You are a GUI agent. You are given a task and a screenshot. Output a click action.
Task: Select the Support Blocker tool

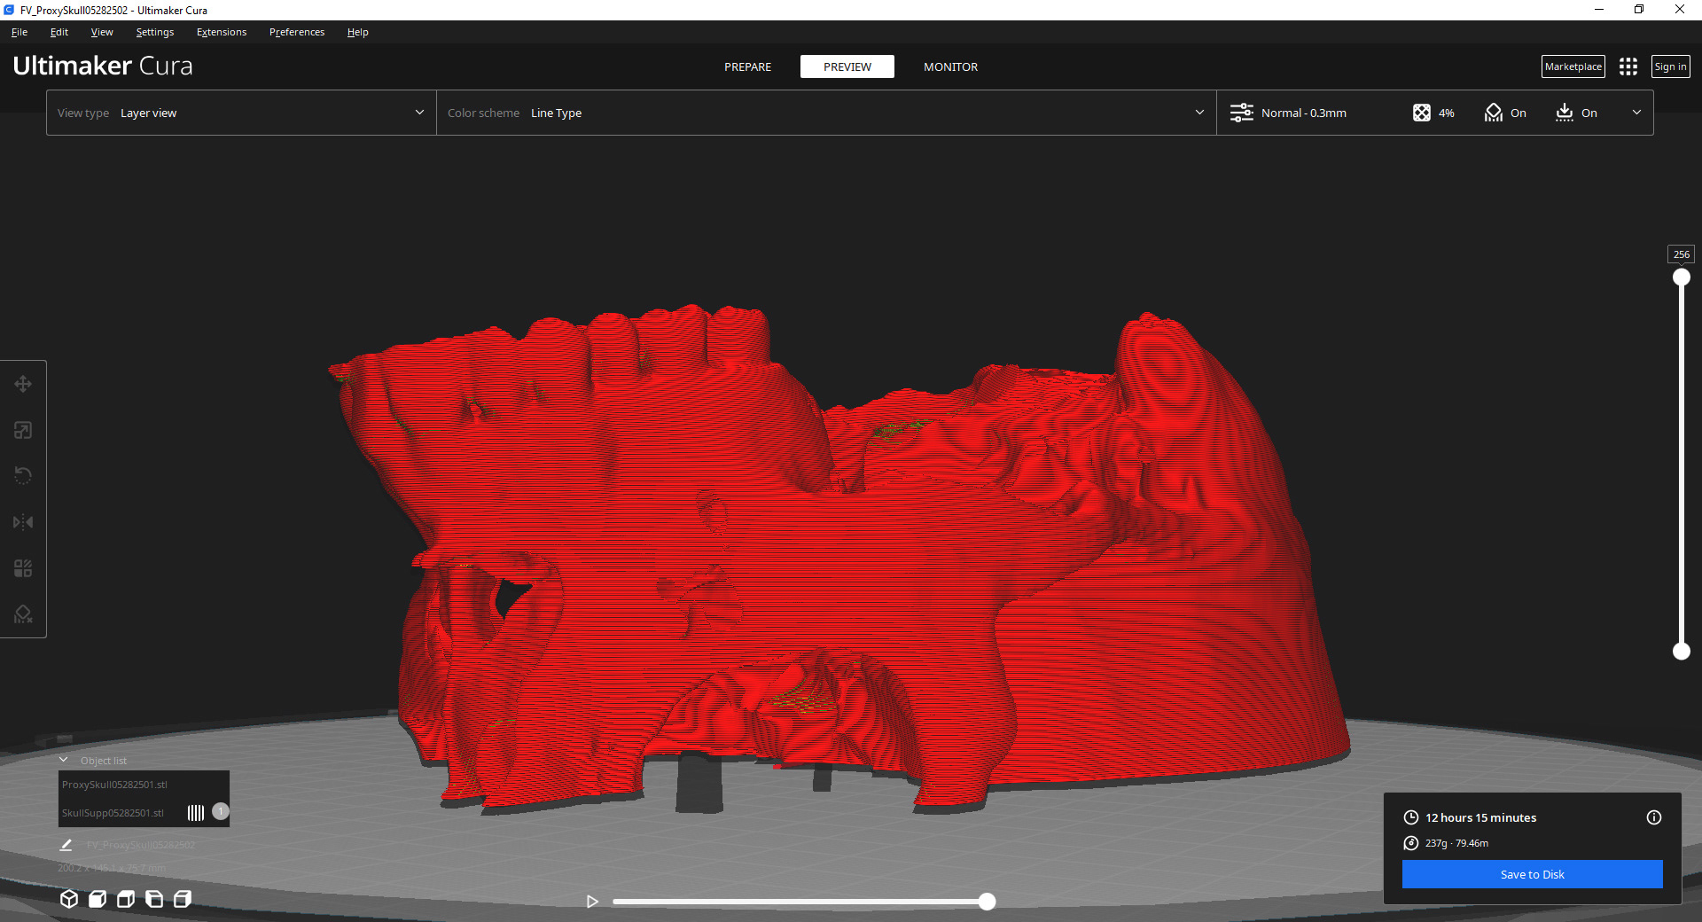point(23,614)
